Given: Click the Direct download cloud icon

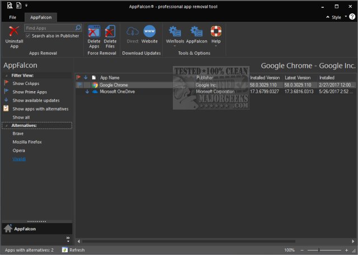Looking at the screenshot, I should click(133, 31).
